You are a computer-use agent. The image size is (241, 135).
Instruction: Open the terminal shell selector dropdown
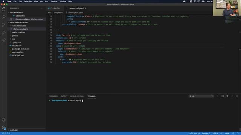pos(201,96)
